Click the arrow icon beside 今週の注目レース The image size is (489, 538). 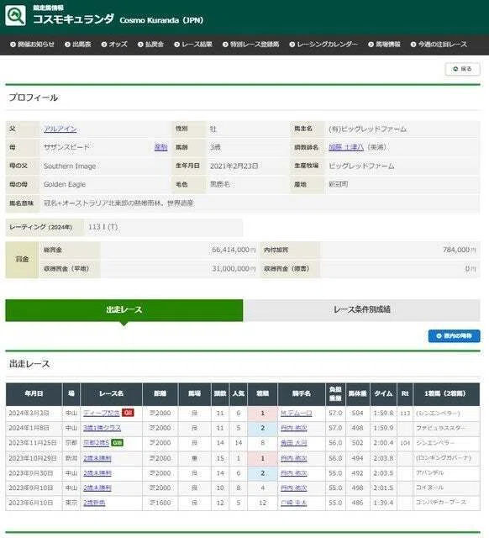[x=413, y=45]
